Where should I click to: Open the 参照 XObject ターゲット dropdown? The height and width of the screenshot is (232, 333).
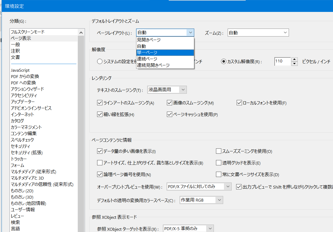coord(188,229)
